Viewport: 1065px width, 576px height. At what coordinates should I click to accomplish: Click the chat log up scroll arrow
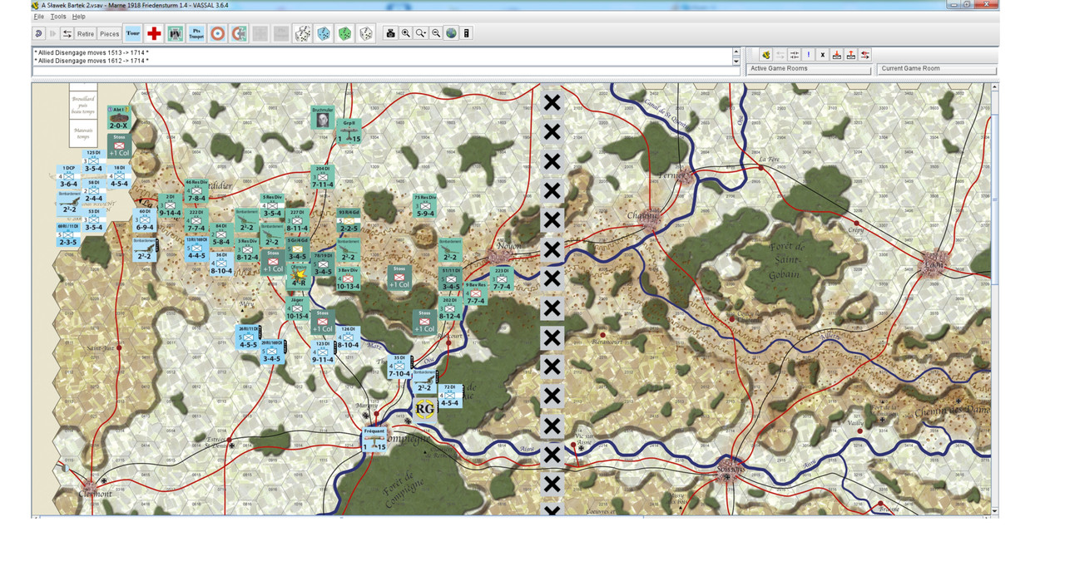click(x=736, y=52)
